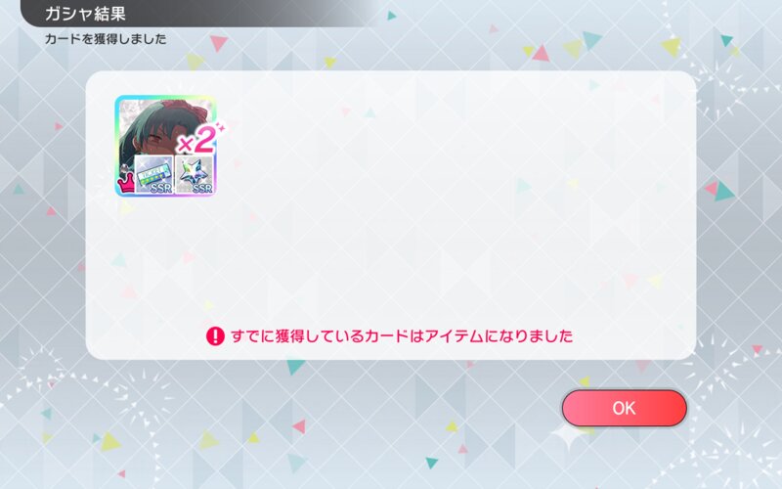Screen dimensions: 782x489
Task: Click the red exclamation mark notice icon
Action: click(x=215, y=335)
